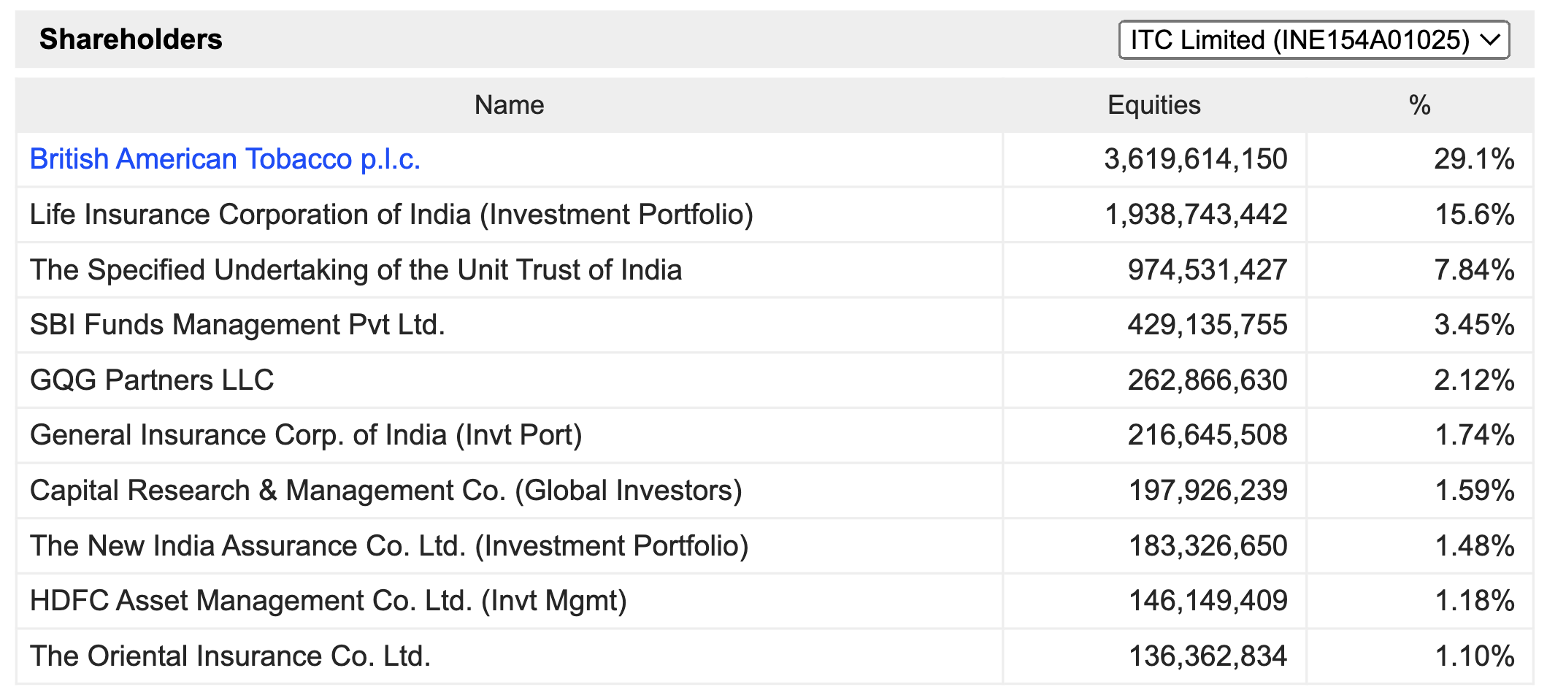
Task: Select the GQG Partners LLC row
Action: click(775, 380)
